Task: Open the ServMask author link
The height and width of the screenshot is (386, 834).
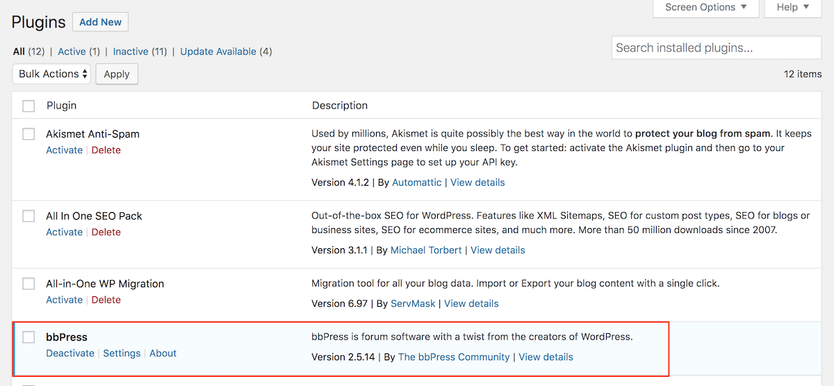Action: [x=413, y=303]
